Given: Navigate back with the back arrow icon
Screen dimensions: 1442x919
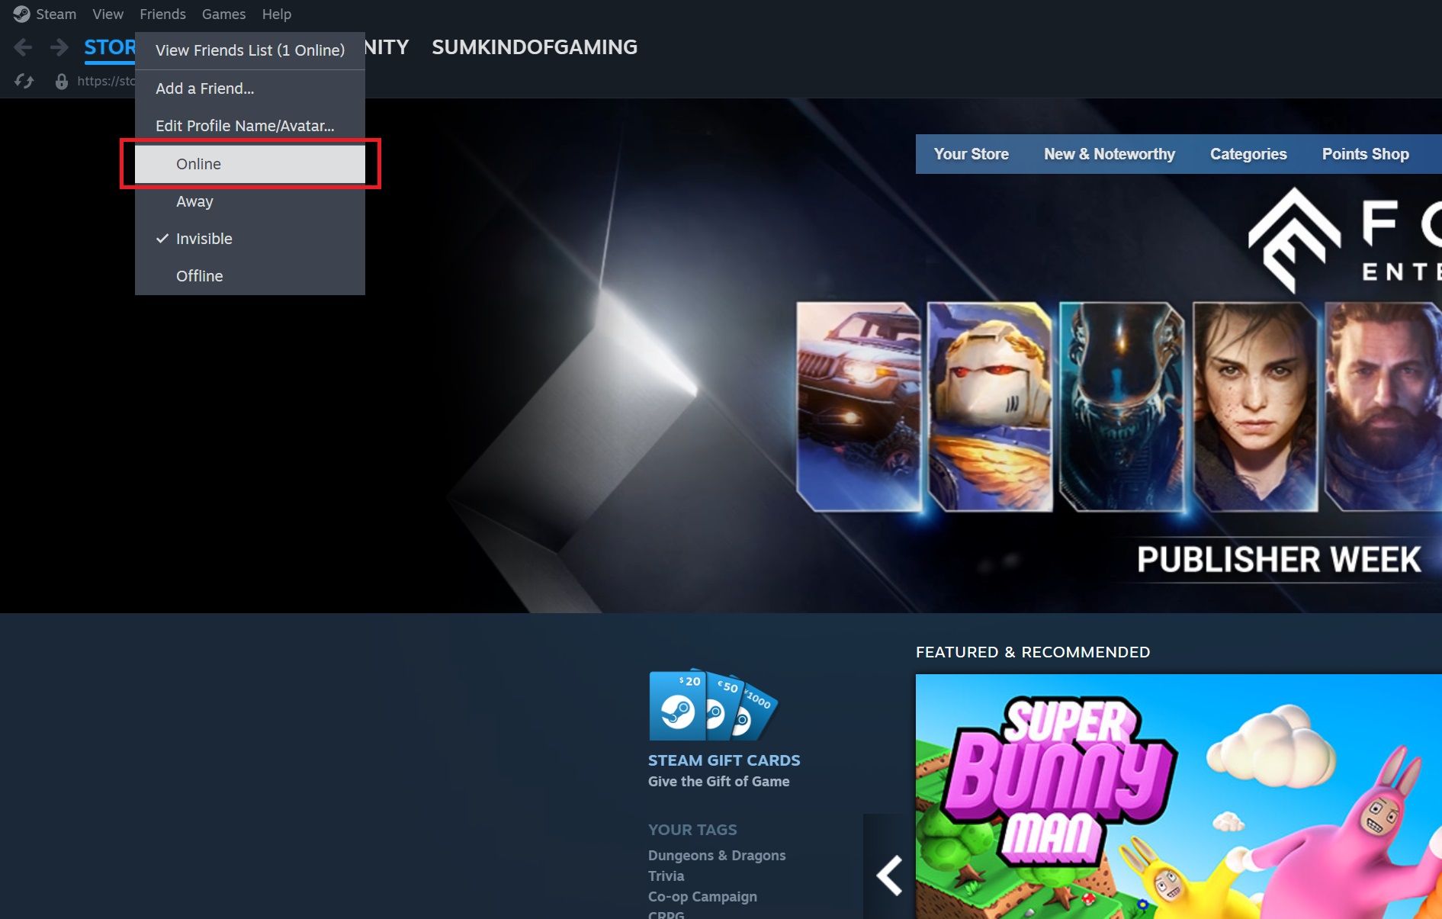Looking at the screenshot, I should coord(23,47).
